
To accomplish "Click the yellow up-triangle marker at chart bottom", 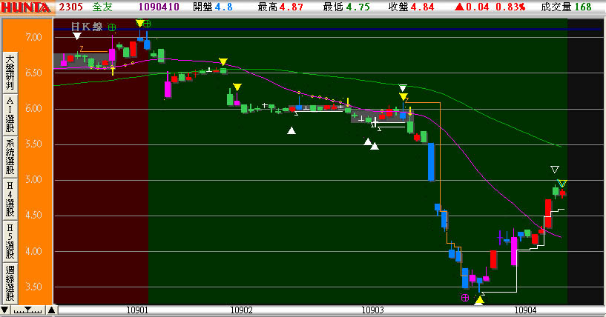I will tap(479, 300).
